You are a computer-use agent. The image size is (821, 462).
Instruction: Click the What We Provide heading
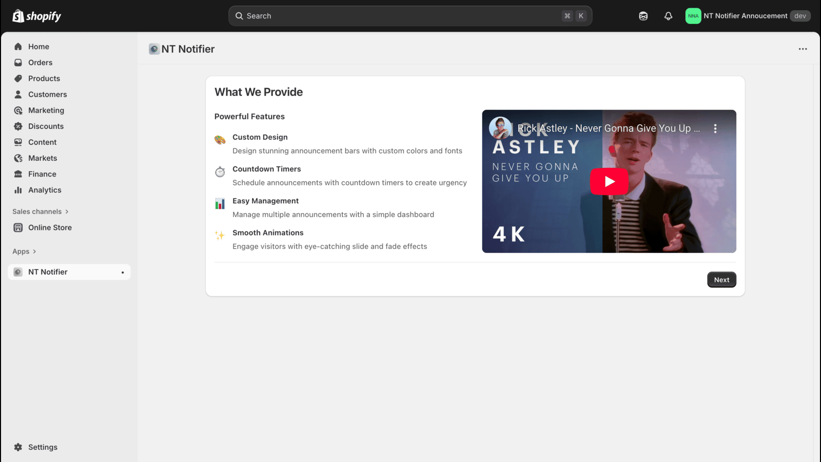pos(259,92)
